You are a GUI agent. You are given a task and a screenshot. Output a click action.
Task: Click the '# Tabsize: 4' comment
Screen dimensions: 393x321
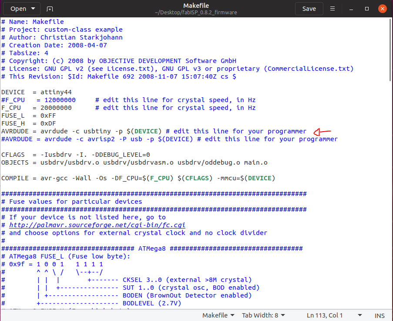pyautogui.click(x=25, y=53)
